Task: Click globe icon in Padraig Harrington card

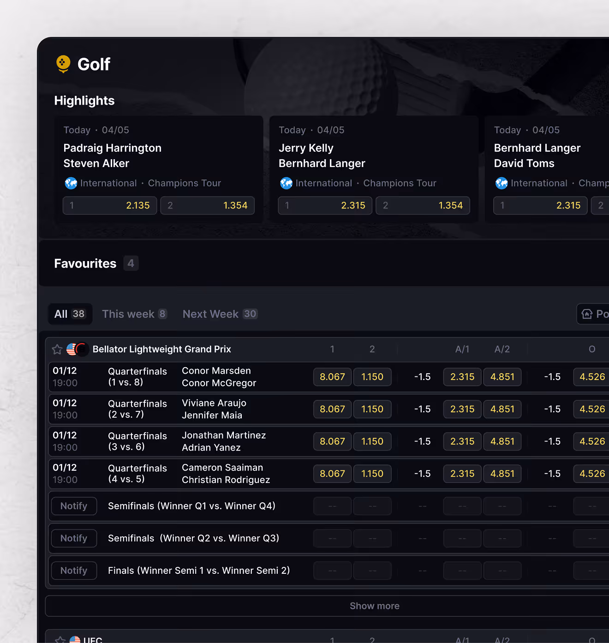Action: pyautogui.click(x=71, y=183)
